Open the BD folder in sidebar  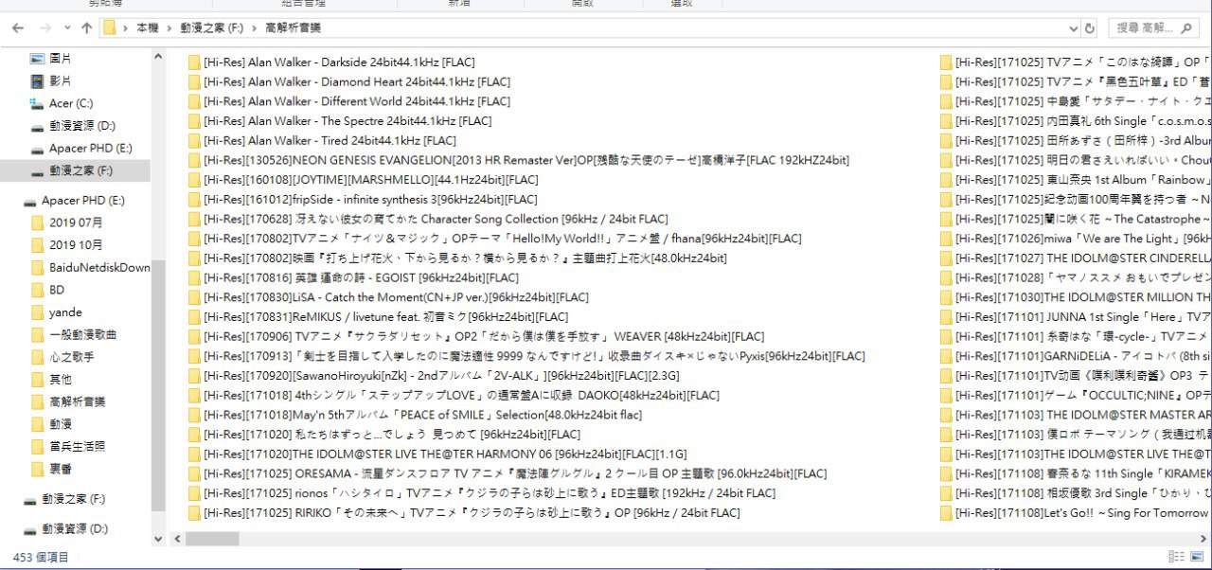coord(57,290)
